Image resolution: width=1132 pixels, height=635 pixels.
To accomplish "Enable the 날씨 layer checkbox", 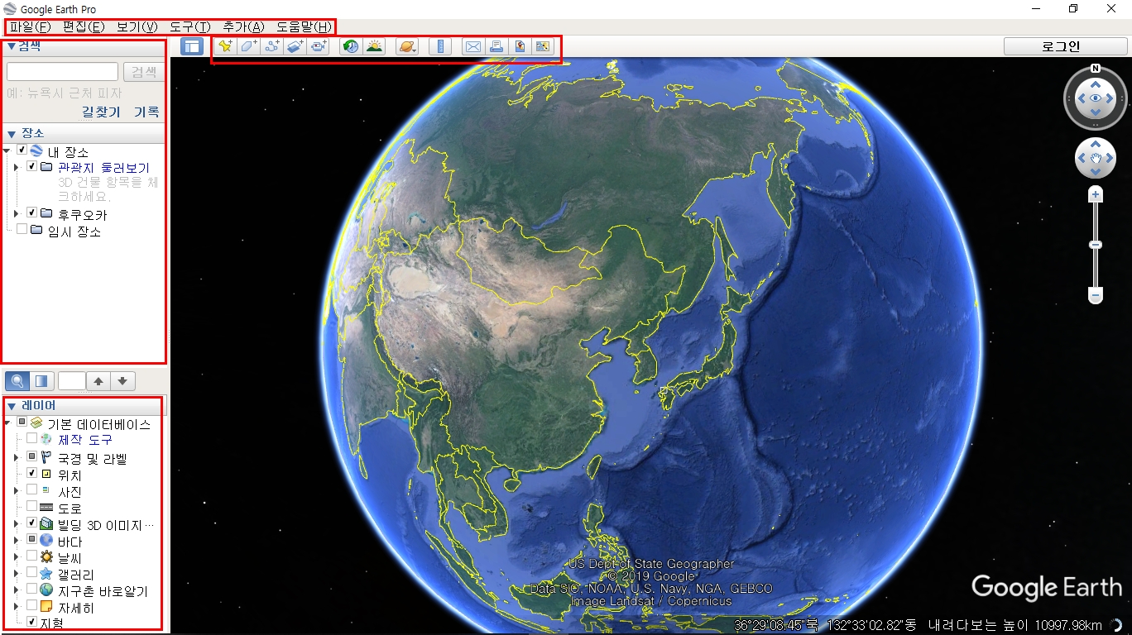I will click(31, 556).
